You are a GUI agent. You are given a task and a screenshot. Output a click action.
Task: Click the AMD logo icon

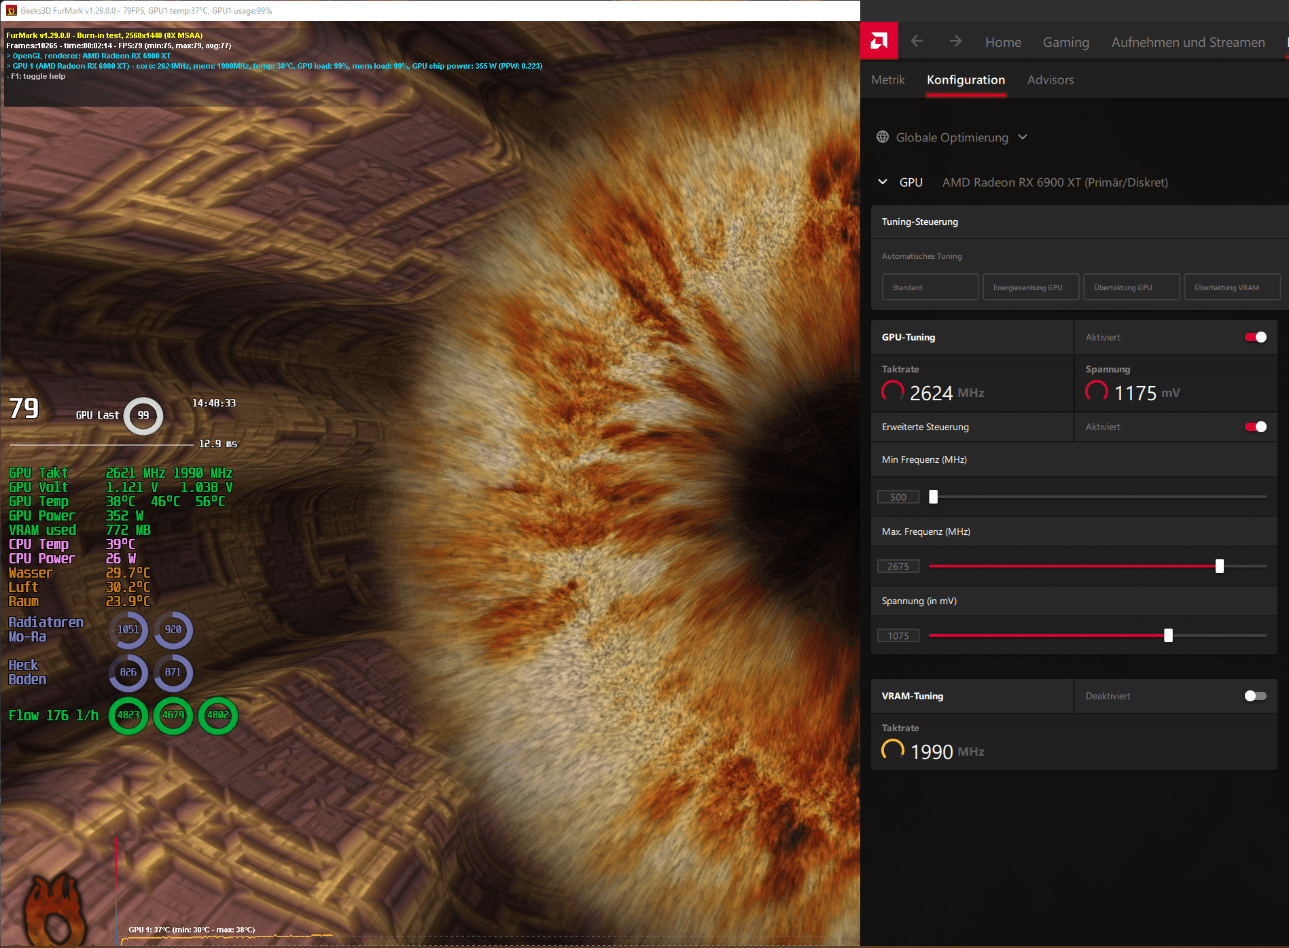pos(879,41)
